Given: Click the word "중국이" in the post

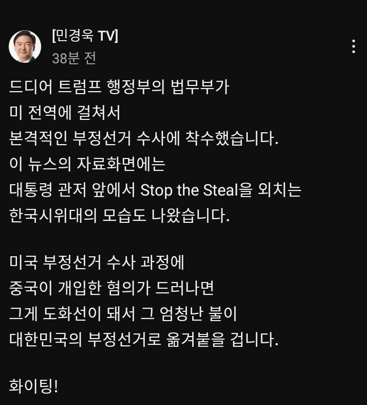Looking at the screenshot, I should pyautogui.click(x=31, y=288).
